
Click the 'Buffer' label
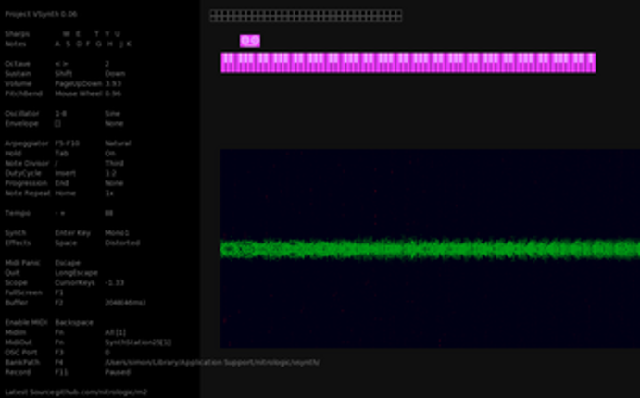(17, 303)
